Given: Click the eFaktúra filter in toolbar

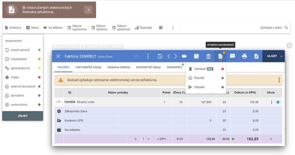Looking at the screenshot, I should 13,28.
